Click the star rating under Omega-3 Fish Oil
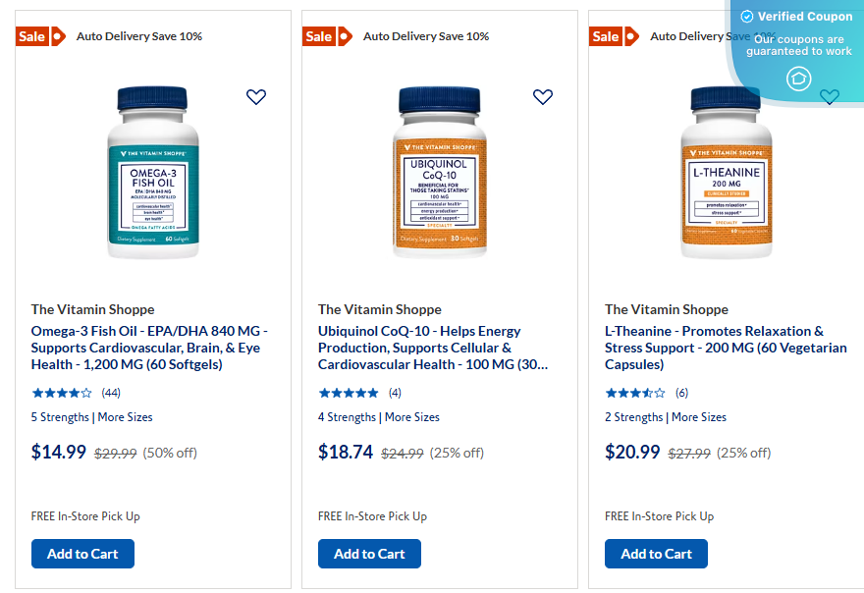Image resolution: width=864 pixels, height=593 pixels. pyautogui.click(x=60, y=392)
